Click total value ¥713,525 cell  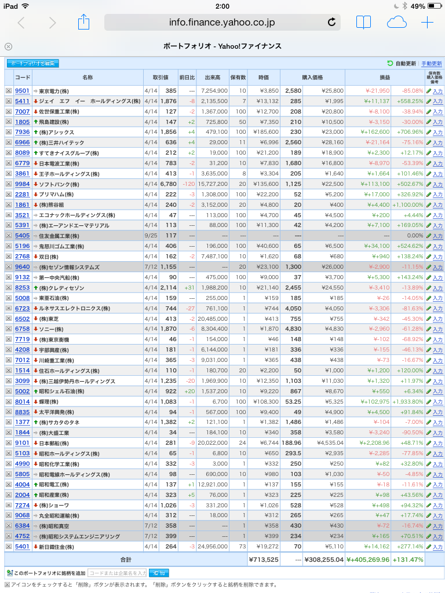tap(264, 559)
